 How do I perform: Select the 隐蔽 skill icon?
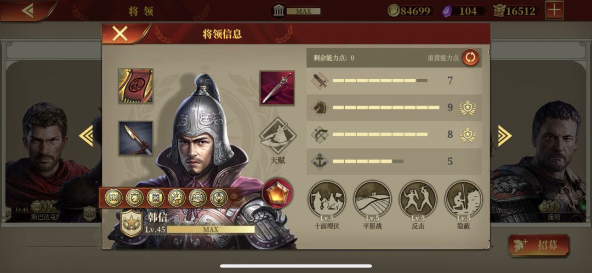pos(463,199)
